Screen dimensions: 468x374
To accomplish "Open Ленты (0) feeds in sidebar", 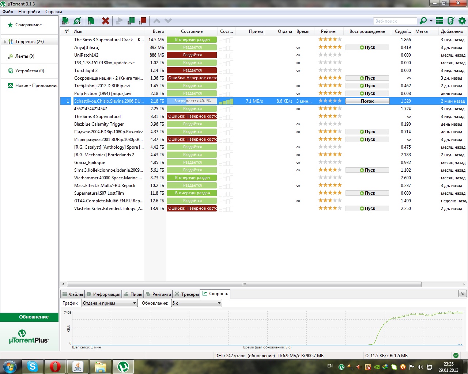I will 25,56.
